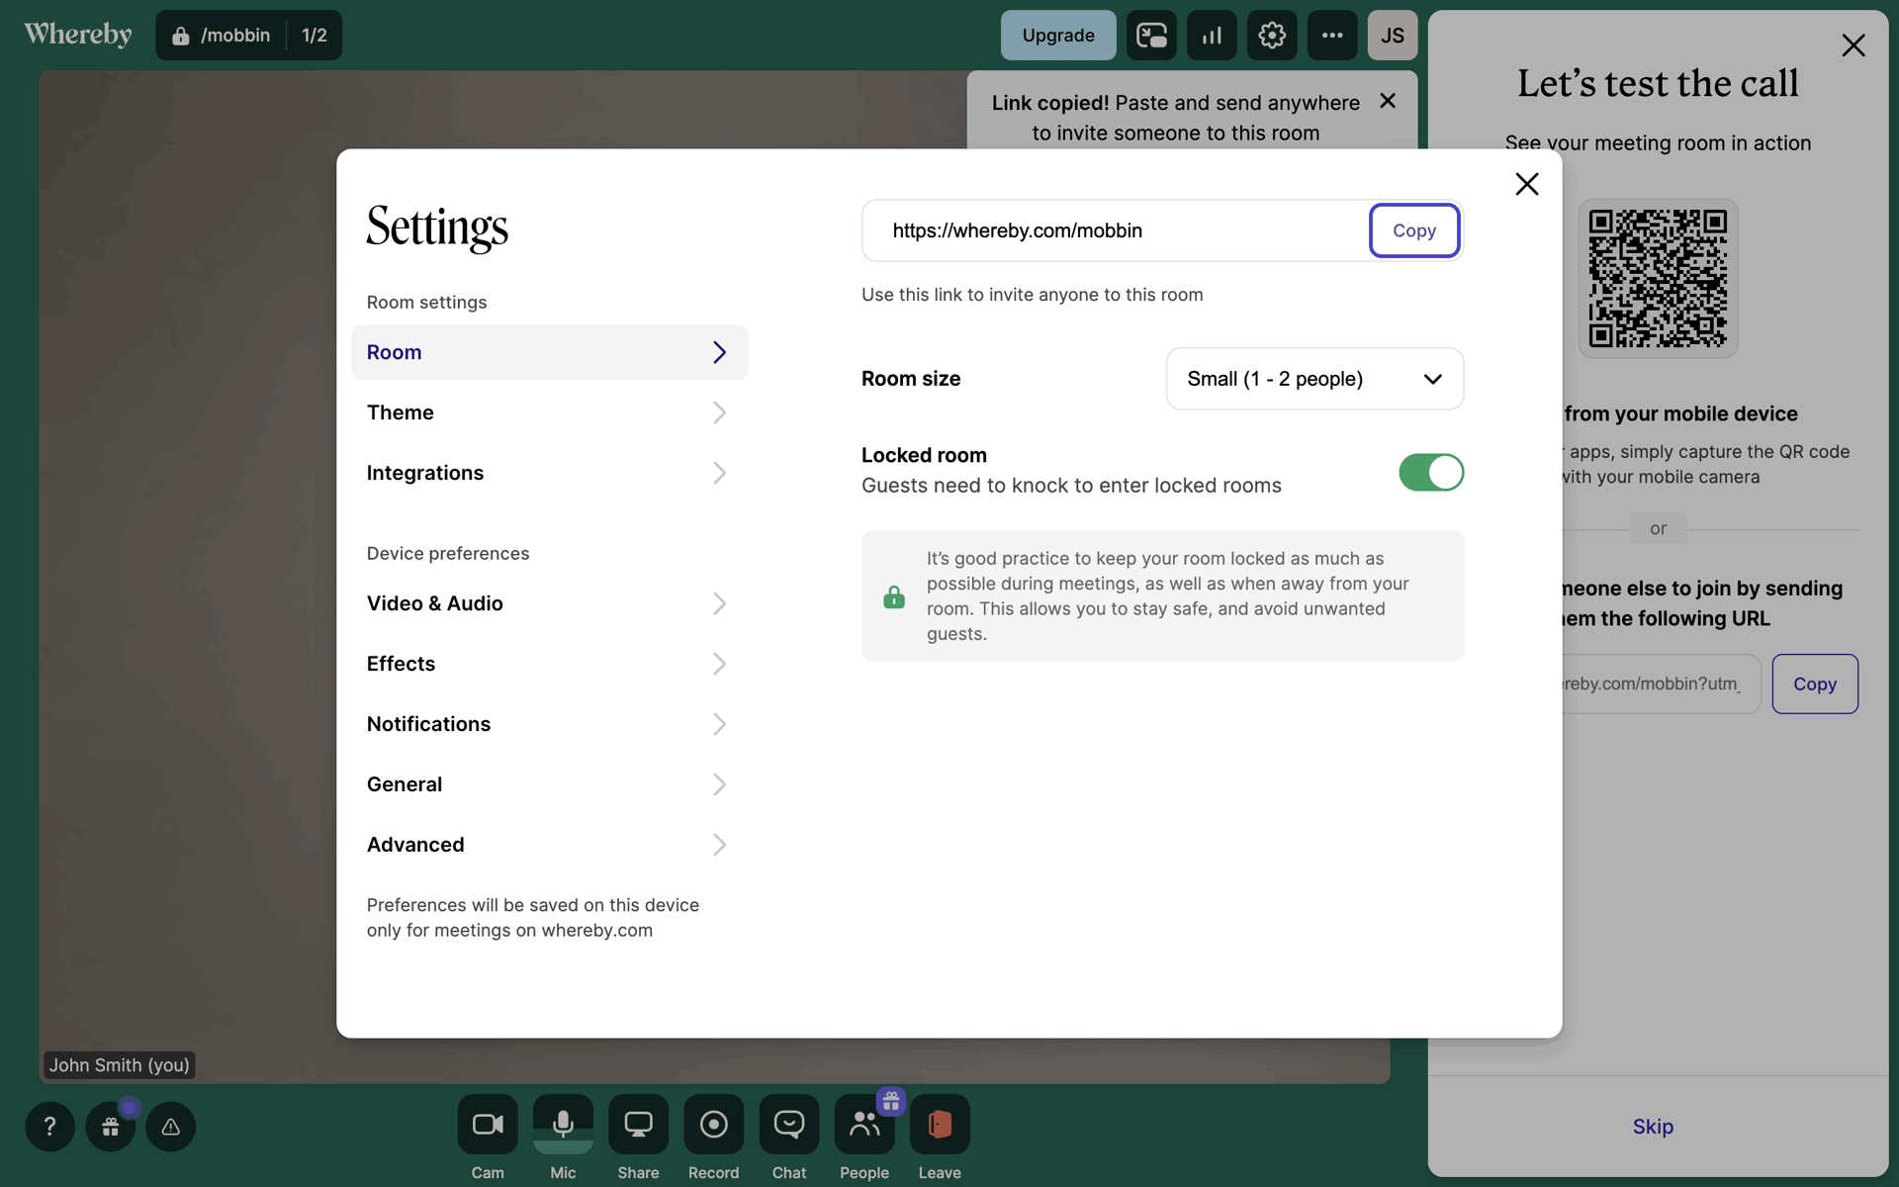This screenshot has height=1187, width=1899.
Task: Close the Settings dialog
Action: [1527, 184]
